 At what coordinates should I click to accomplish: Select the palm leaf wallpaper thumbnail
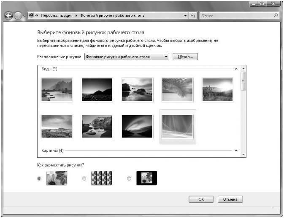[177, 89]
